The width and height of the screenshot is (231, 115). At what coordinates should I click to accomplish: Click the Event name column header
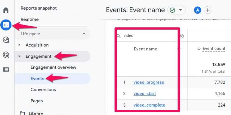click(x=145, y=49)
